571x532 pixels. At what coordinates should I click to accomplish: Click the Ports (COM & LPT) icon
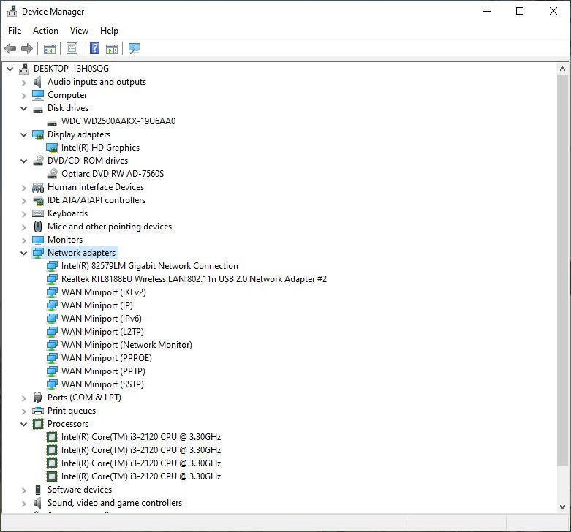[x=37, y=398]
